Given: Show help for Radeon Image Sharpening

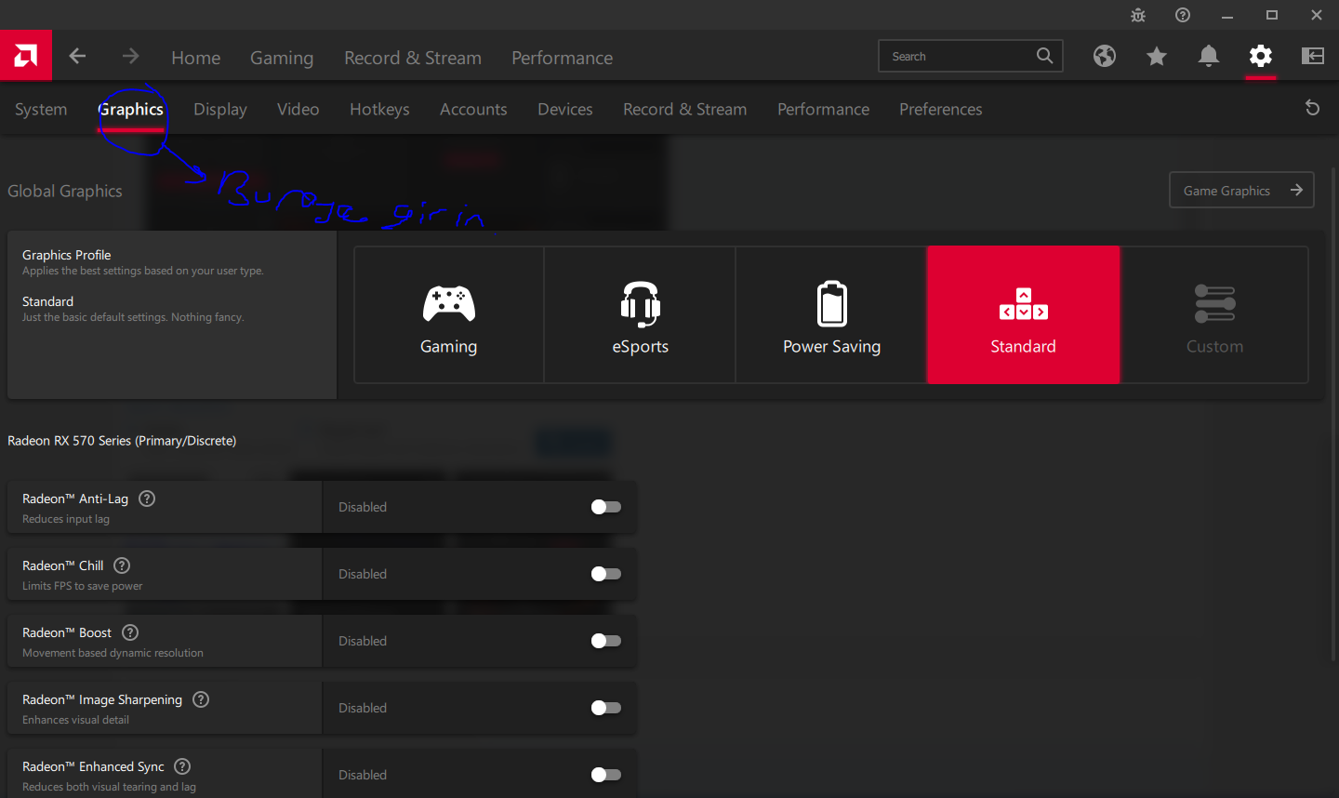Looking at the screenshot, I should (x=201, y=699).
